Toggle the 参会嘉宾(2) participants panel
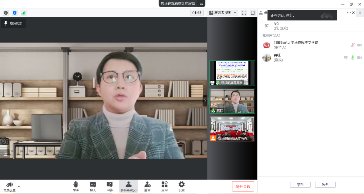Screen dimensions: 364x194 [128, 186]
